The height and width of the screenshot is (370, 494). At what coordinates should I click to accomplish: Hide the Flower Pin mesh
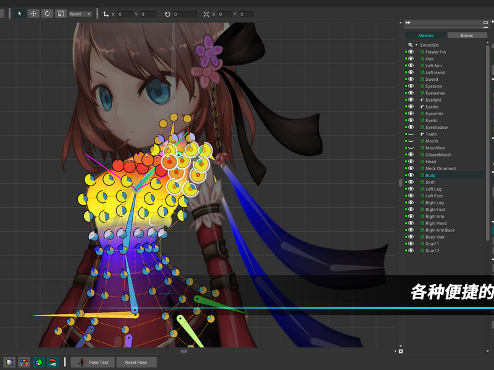pyautogui.click(x=411, y=52)
